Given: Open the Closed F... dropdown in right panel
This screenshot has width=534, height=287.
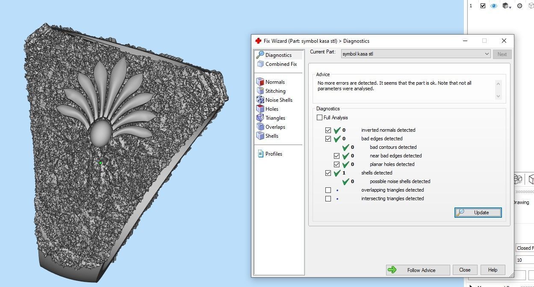Looking at the screenshot, I should coord(525,248).
